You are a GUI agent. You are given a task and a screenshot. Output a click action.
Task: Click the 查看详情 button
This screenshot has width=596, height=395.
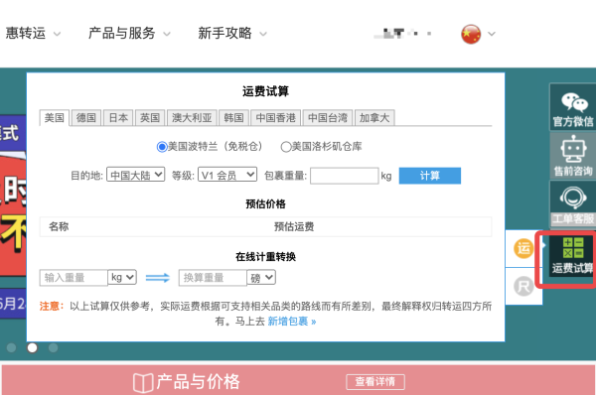pos(375,382)
